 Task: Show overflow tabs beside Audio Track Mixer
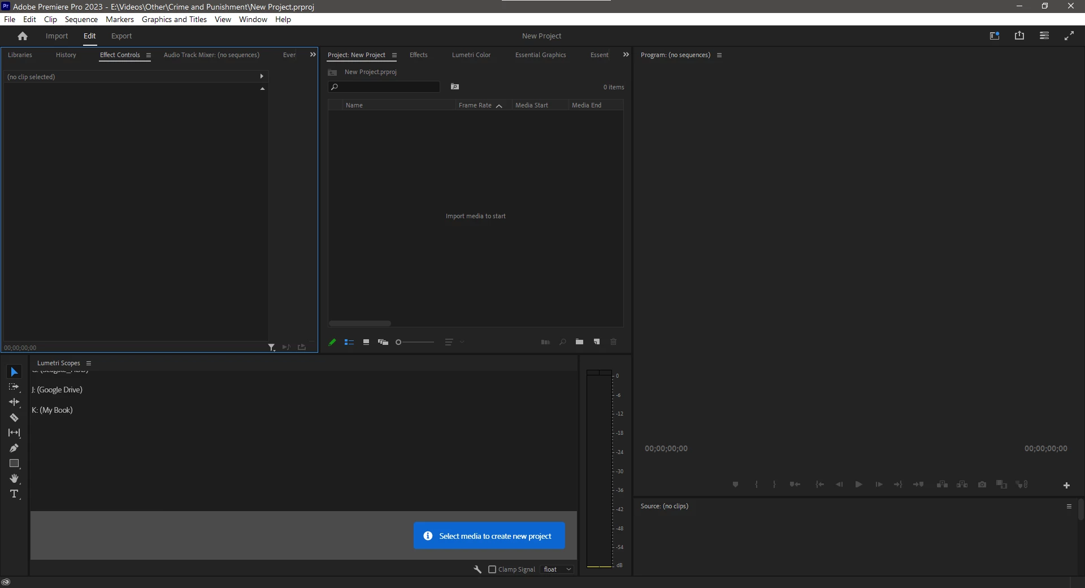[x=313, y=55]
